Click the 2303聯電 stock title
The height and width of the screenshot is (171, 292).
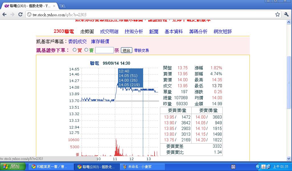point(64,31)
